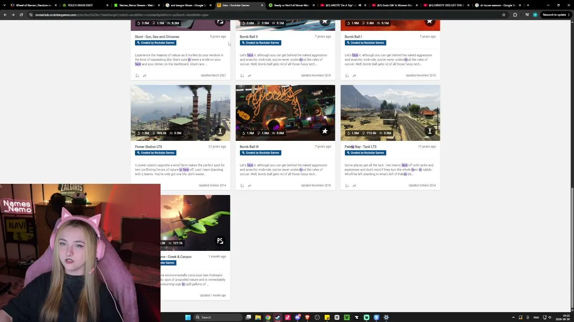Click the ENG language indicator in system tray
The image size is (574, 322).
(x=536, y=318)
